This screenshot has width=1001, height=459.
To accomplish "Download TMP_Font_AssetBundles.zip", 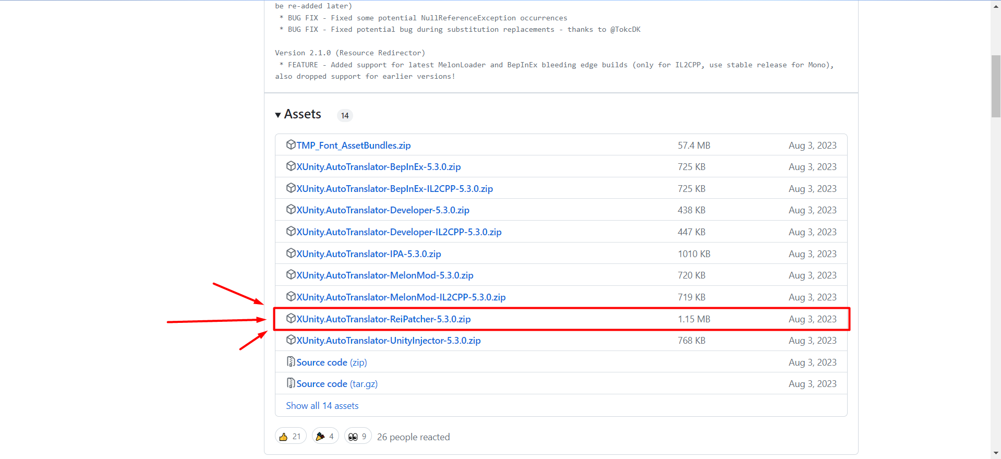I will (354, 146).
